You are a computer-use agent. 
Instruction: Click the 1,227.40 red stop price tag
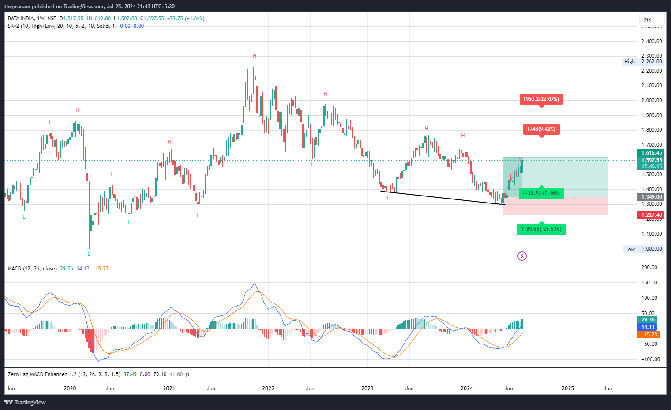651,215
